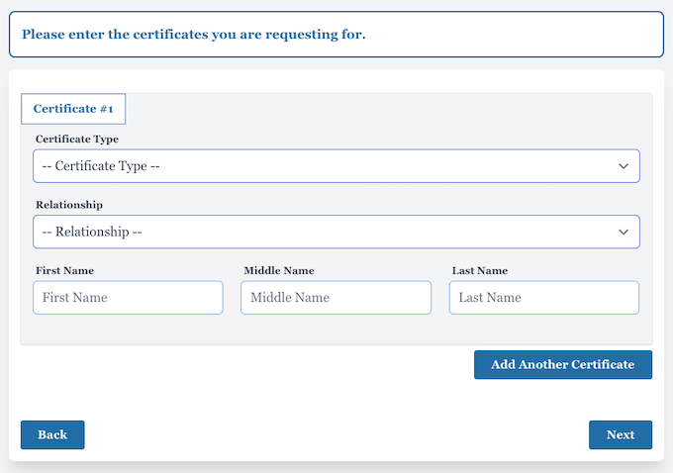
Task: Click the 'Relationship' field label
Action: [x=69, y=205]
